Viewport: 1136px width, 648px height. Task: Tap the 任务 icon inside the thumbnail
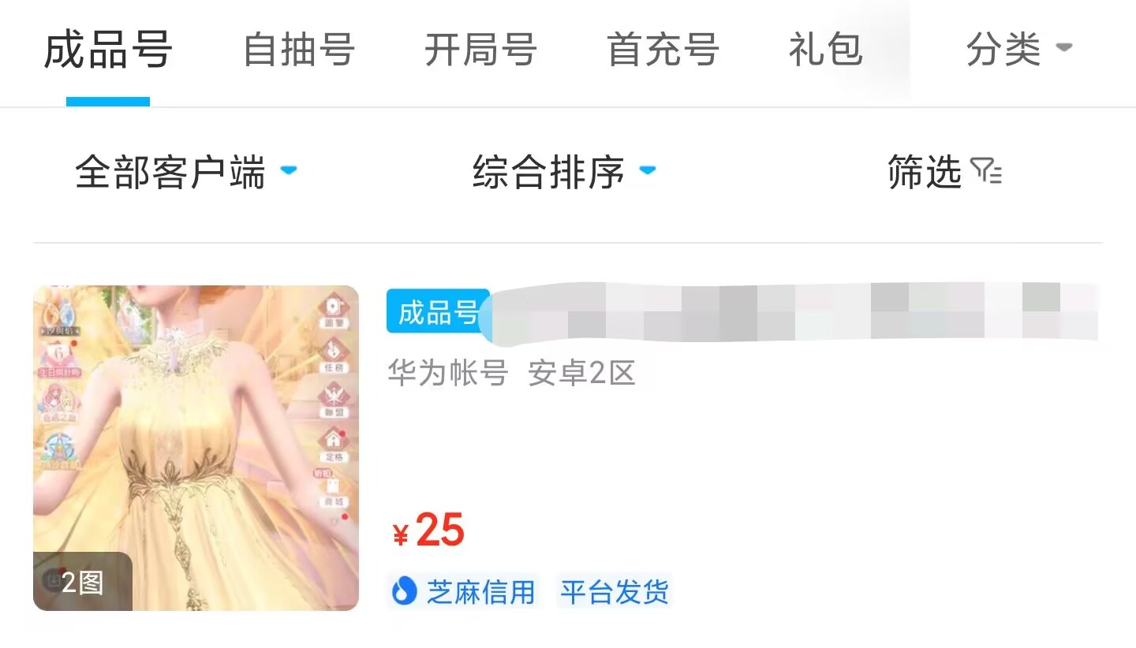(x=334, y=356)
